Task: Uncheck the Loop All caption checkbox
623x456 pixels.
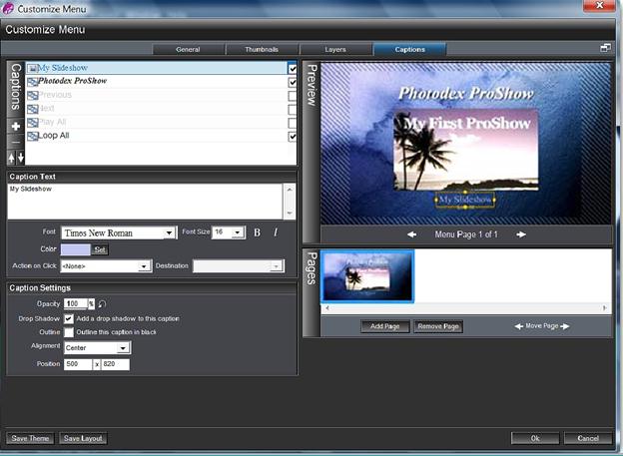Action: pyautogui.click(x=292, y=136)
